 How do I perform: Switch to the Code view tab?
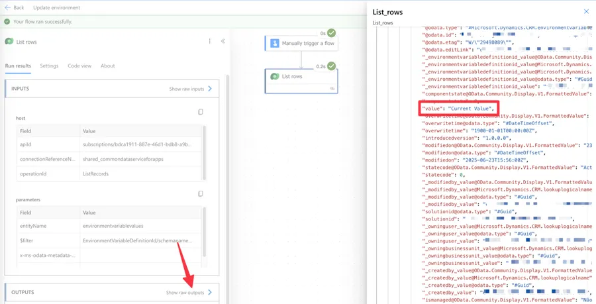click(79, 66)
